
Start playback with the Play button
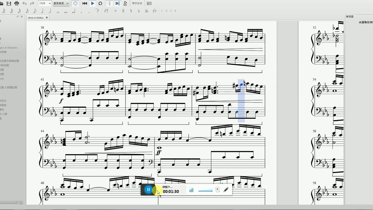92,3
